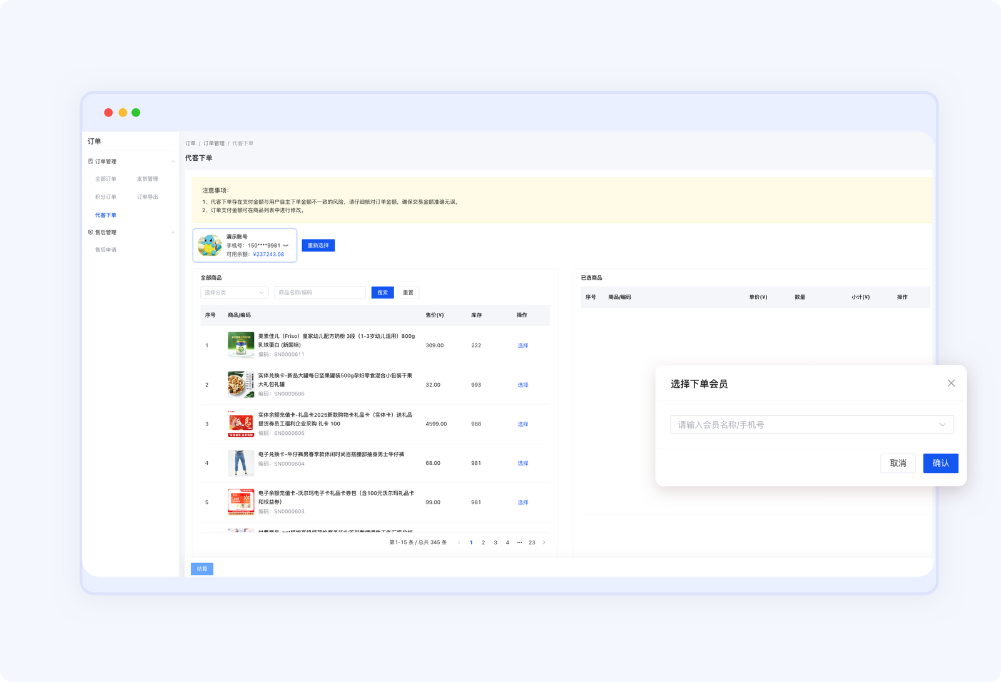The width and height of the screenshot is (1001, 682).
Task: Open the member name/phone dropdown in dialog
Action: pos(811,425)
